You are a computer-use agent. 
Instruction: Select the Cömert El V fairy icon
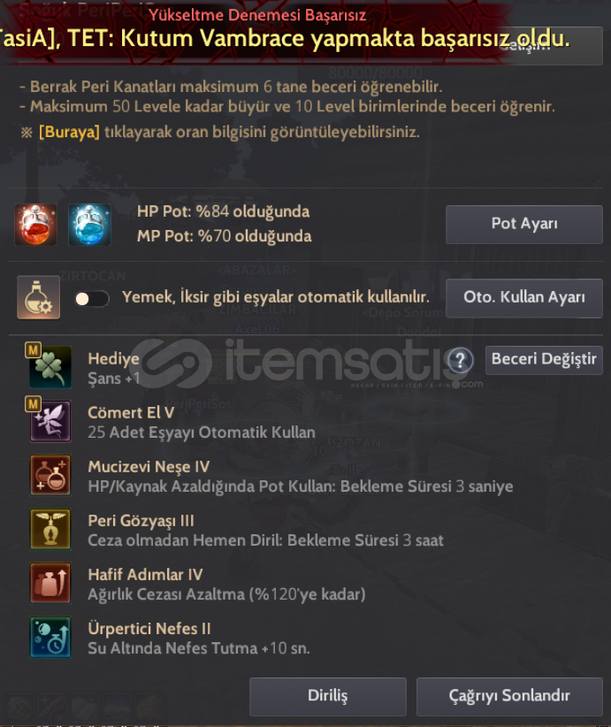coord(50,422)
